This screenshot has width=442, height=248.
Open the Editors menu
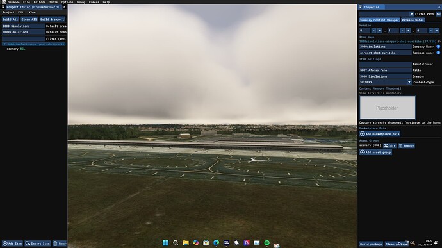[40, 2]
